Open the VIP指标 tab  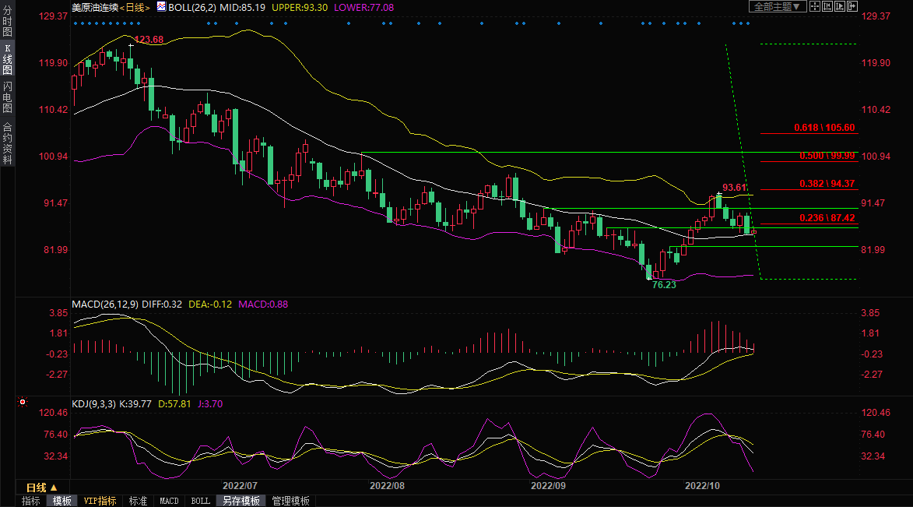(x=100, y=501)
